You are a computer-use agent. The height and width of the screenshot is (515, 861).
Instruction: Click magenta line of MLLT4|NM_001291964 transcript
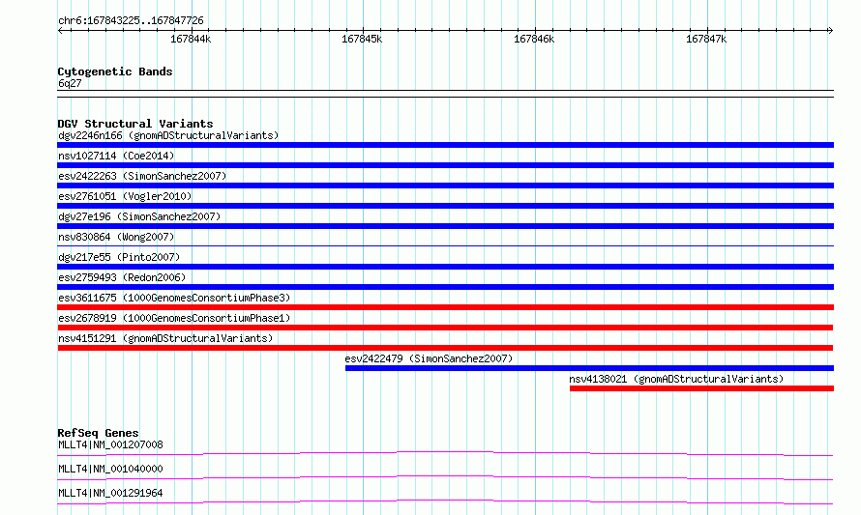[x=445, y=501]
